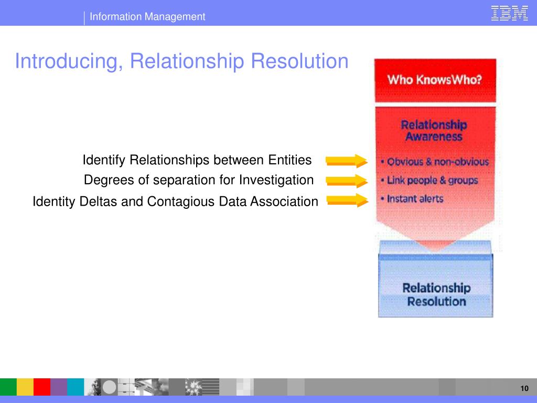Click the purple square in footer strip
This screenshot has height=403, width=537.
pyautogui.click(x=59, y=387)
